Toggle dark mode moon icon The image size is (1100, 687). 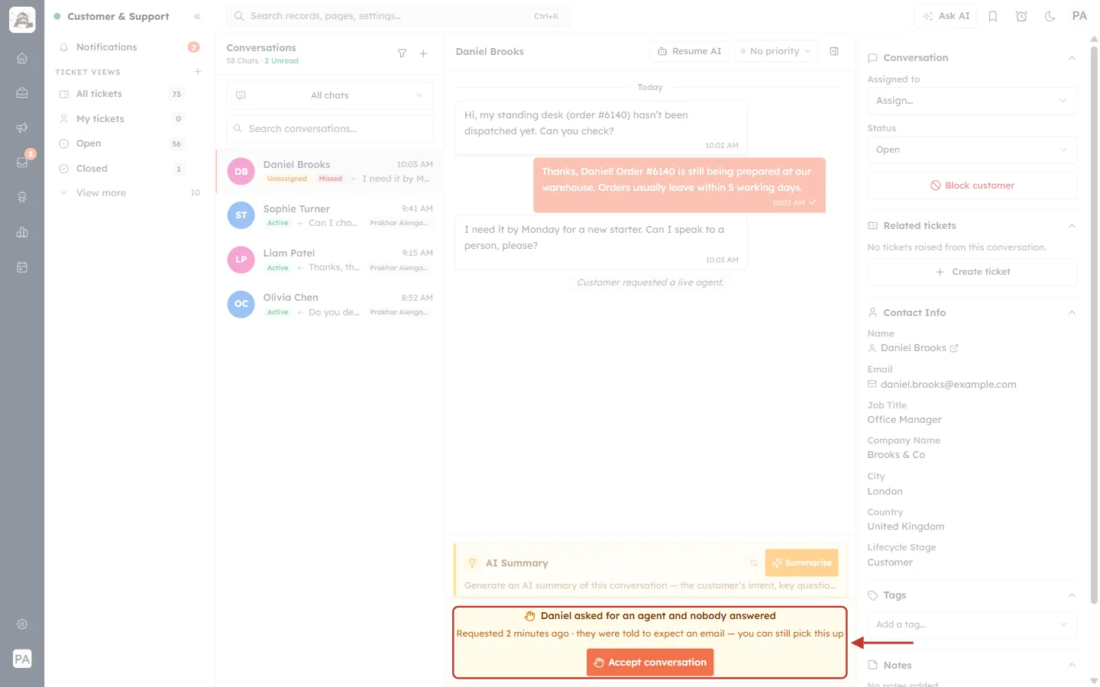click(1050, 16)
